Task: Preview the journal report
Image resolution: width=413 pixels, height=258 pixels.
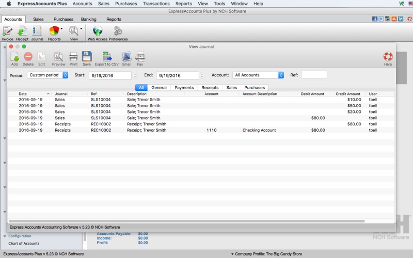Action: point(58,58)
